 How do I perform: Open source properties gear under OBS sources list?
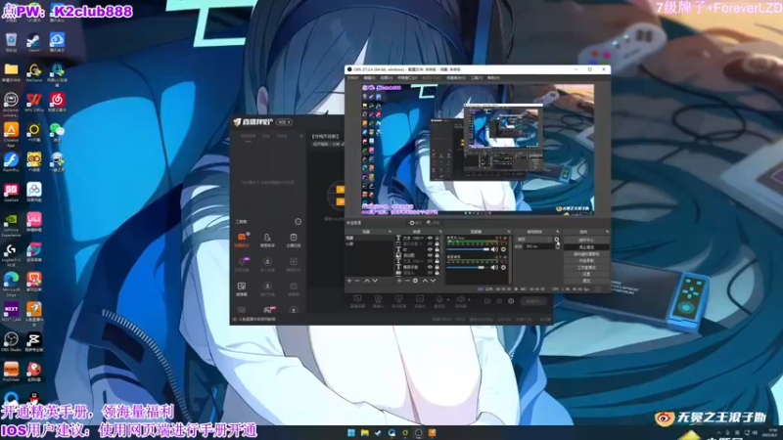pyautogui.click(x=415, y=281)
